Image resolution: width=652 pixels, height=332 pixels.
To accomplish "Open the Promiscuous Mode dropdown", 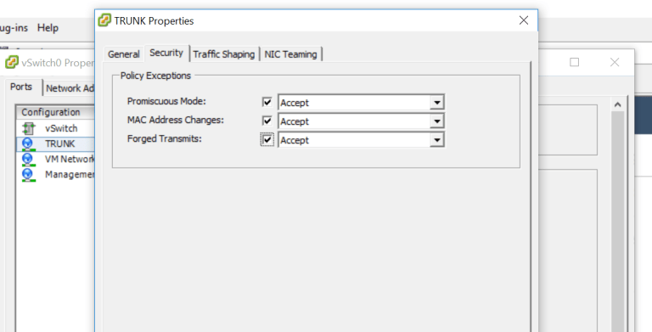I will coord(436,103).
